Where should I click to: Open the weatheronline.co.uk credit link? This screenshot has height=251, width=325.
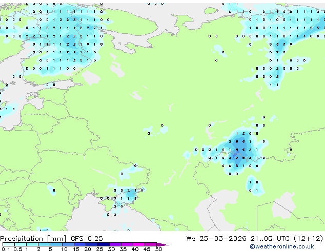[x=282, y=246]
